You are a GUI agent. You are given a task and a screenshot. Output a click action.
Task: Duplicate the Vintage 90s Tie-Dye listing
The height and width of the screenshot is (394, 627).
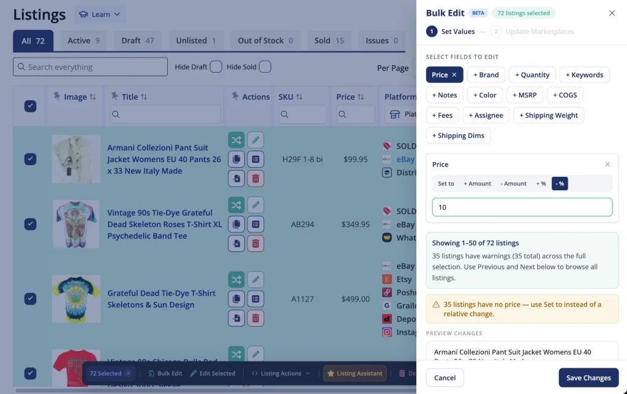click(x=236, y=224)
